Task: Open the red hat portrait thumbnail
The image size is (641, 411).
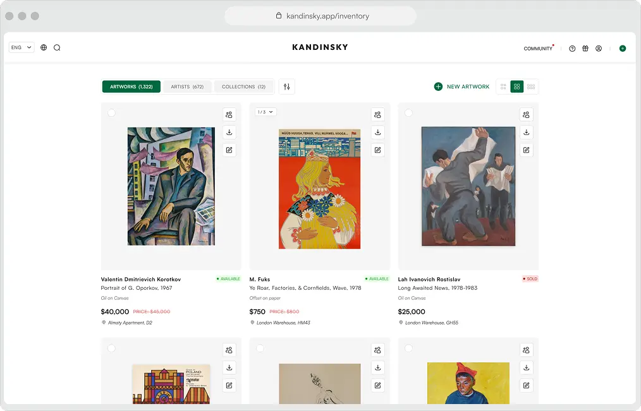Action: (x=468, y=383)
